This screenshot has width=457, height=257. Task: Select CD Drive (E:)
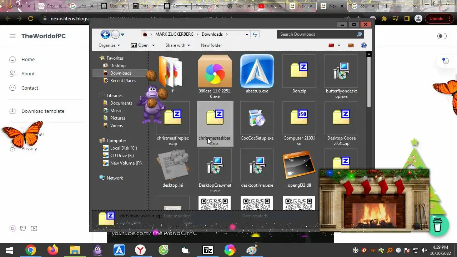click(122, 156)
